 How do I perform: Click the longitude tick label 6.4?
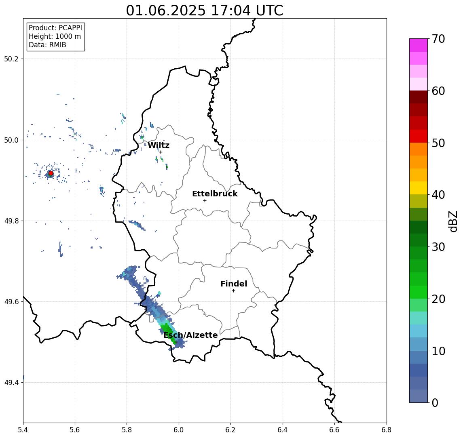click(x=283, y=430)
